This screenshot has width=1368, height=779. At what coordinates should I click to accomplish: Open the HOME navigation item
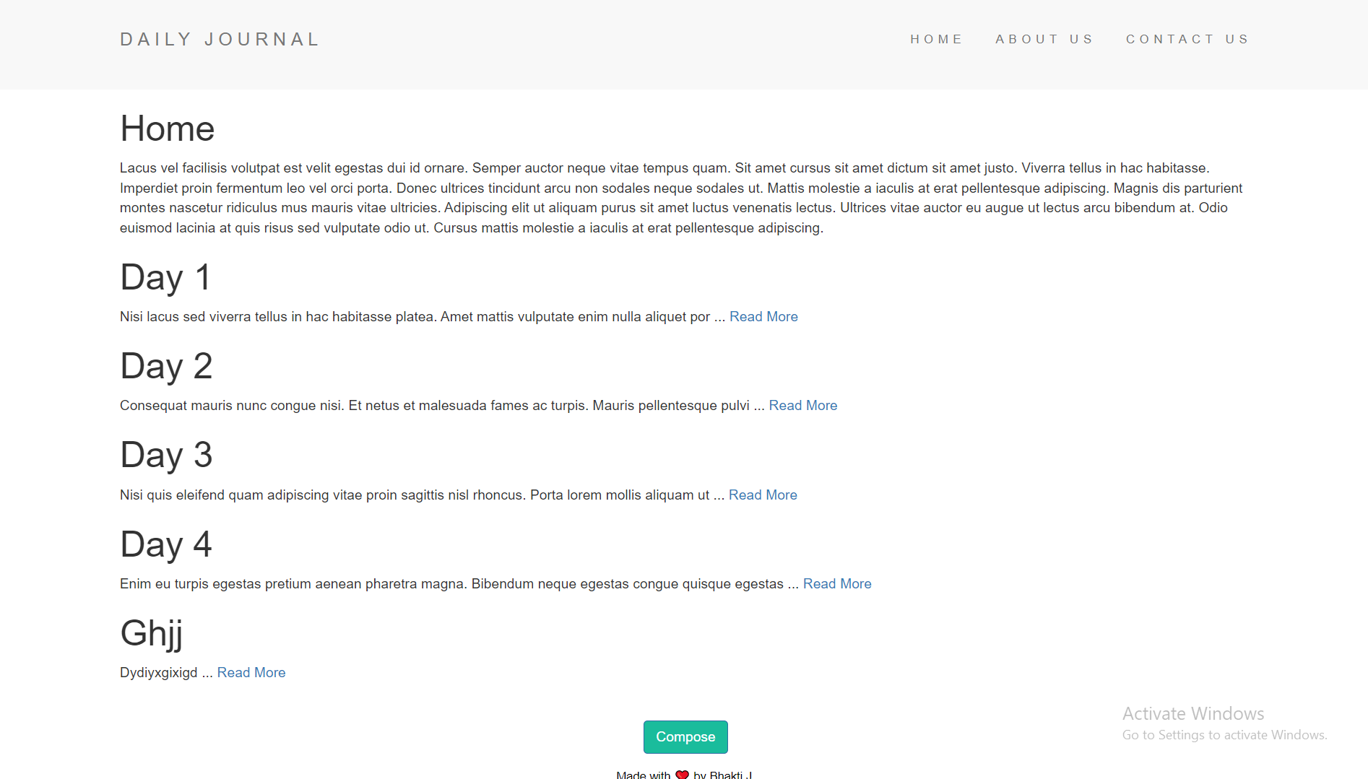pos(936,39)
